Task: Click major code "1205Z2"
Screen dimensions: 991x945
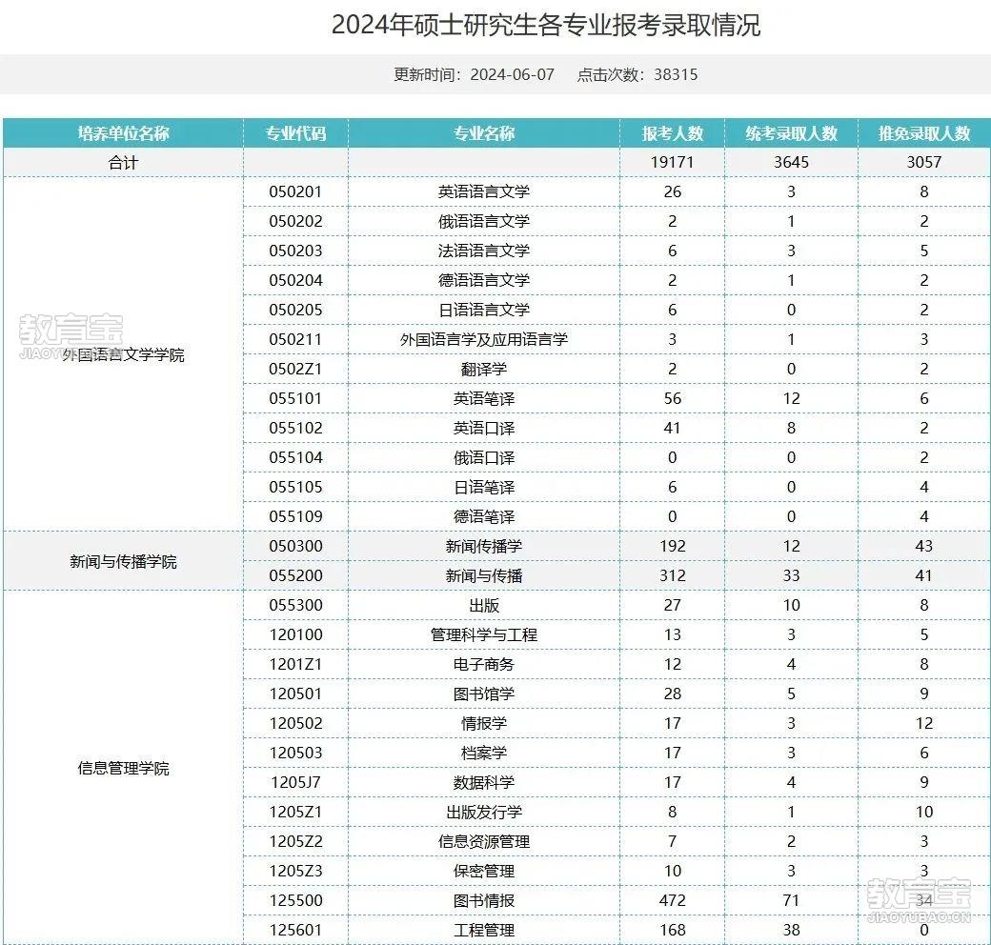Action: 295,841
